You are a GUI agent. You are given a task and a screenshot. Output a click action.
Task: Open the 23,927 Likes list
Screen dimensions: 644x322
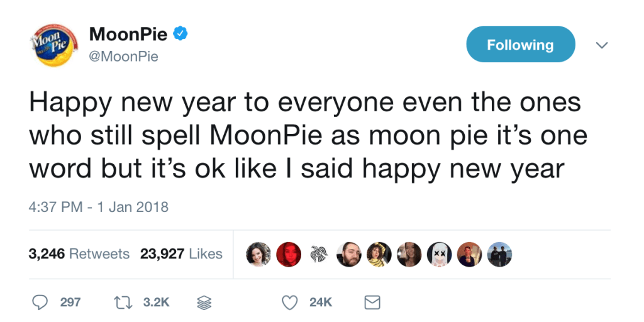click(x=182, y=254)
